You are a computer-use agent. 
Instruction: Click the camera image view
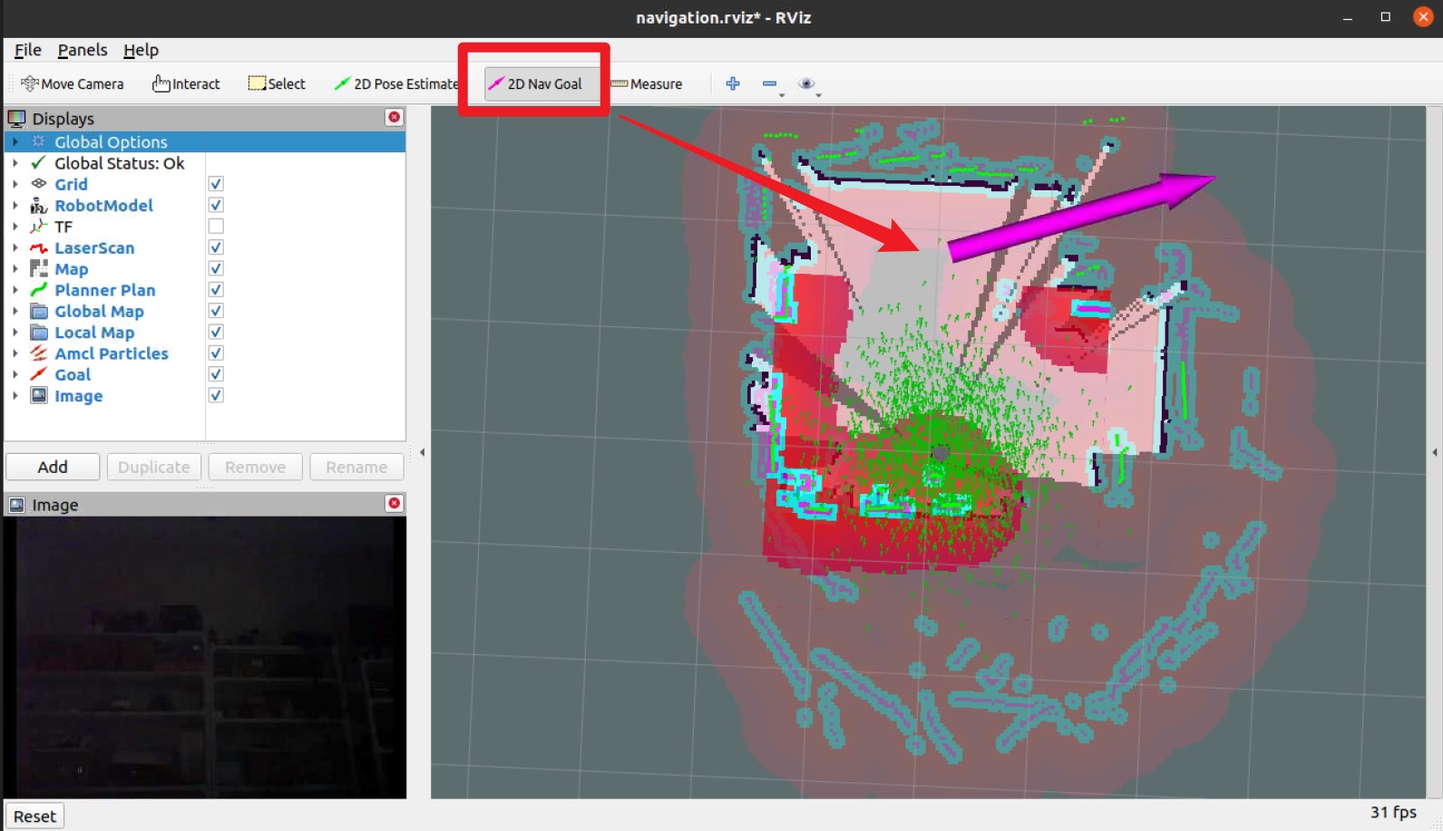tap(205, 657)
